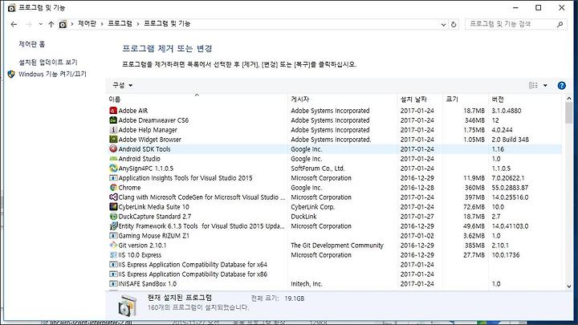The image size is (578, 325).
Task: Click the IIS 10.0 Express icon
Action: tap(113, 254)
